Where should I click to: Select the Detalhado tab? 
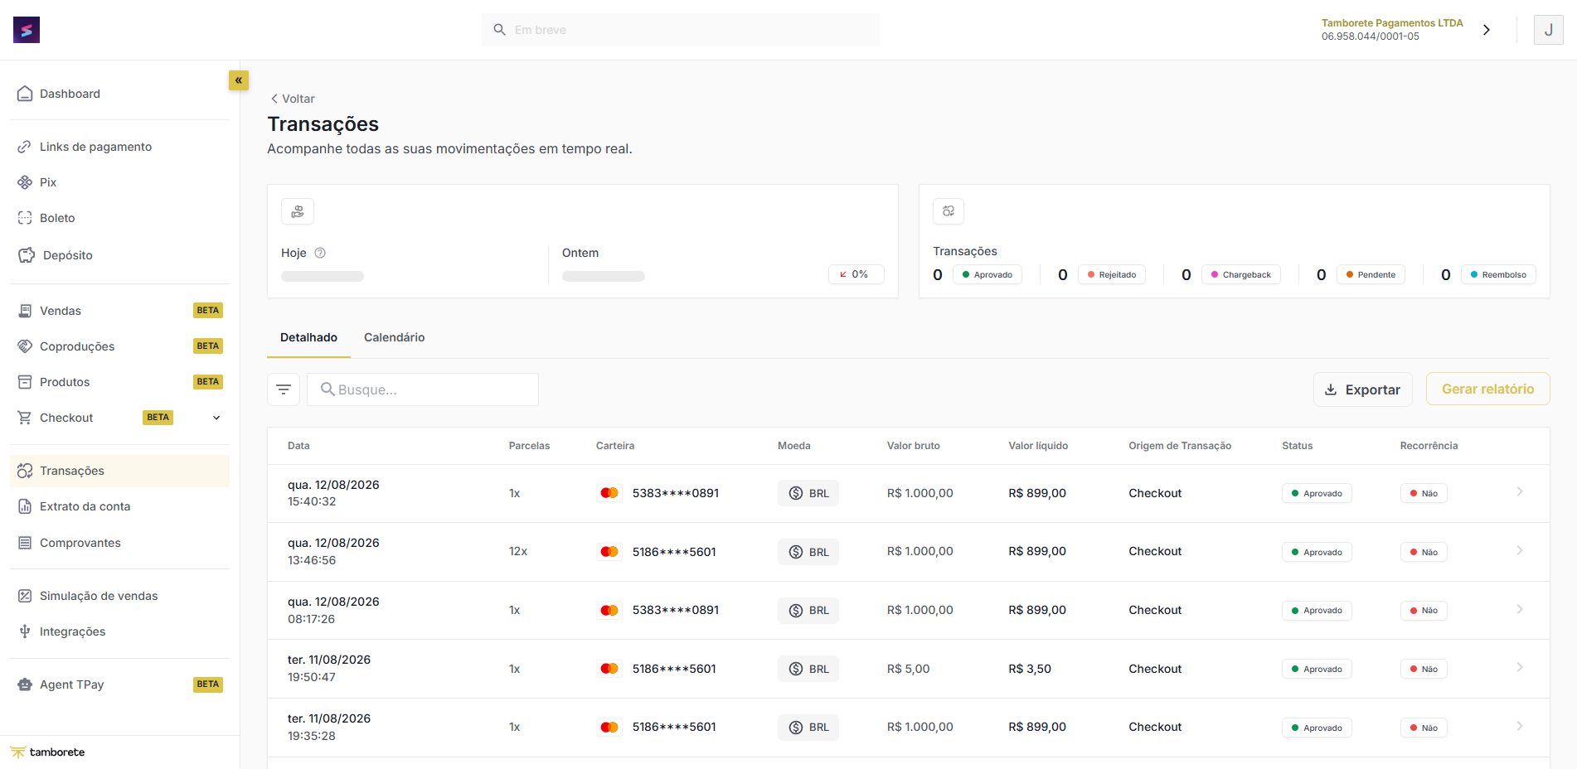tap(308, 337)
